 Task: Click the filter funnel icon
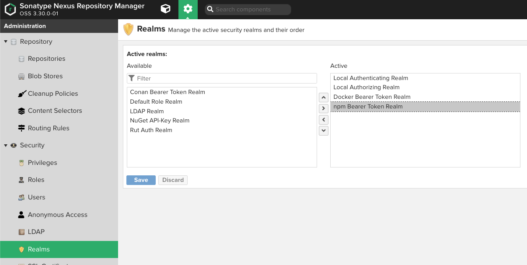(132, 78)
